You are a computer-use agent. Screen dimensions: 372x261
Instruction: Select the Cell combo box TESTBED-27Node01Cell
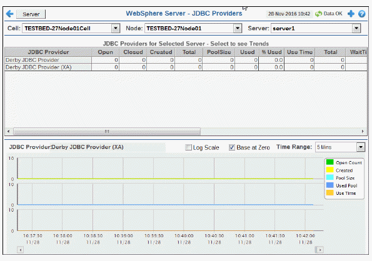71,28
